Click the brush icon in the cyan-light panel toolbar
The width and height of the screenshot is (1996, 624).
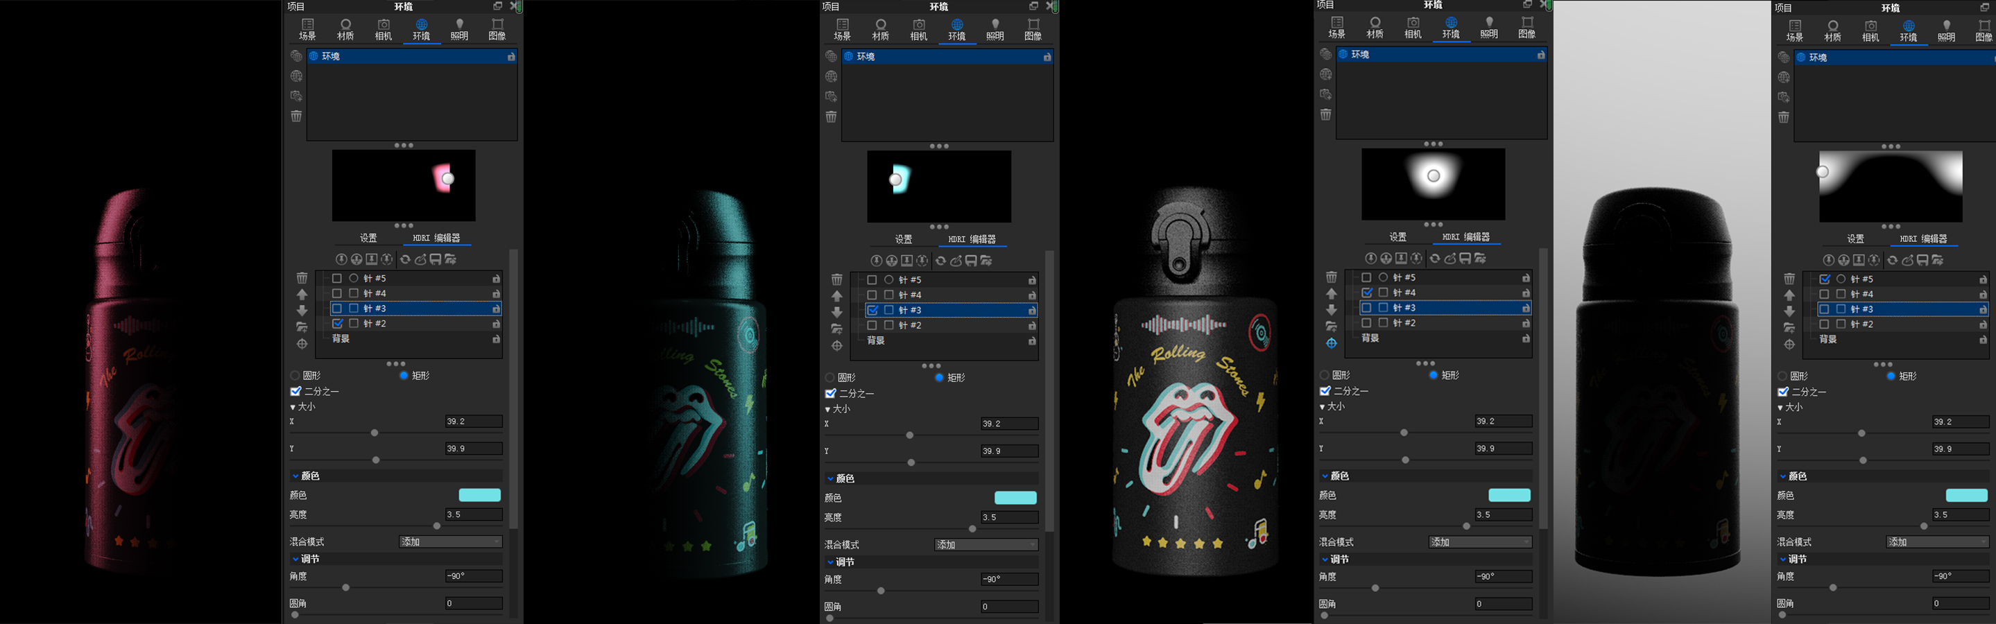[956, 261]
